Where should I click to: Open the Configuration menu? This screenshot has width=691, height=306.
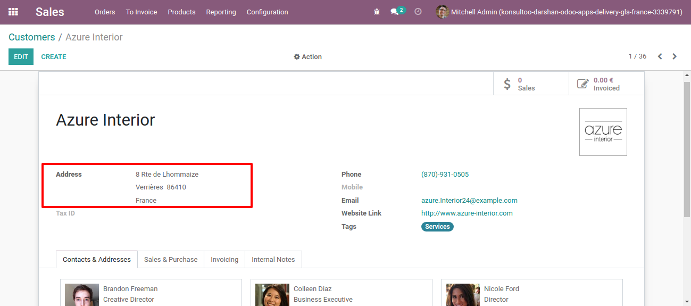pyautogui.click(x=267, y=12)
